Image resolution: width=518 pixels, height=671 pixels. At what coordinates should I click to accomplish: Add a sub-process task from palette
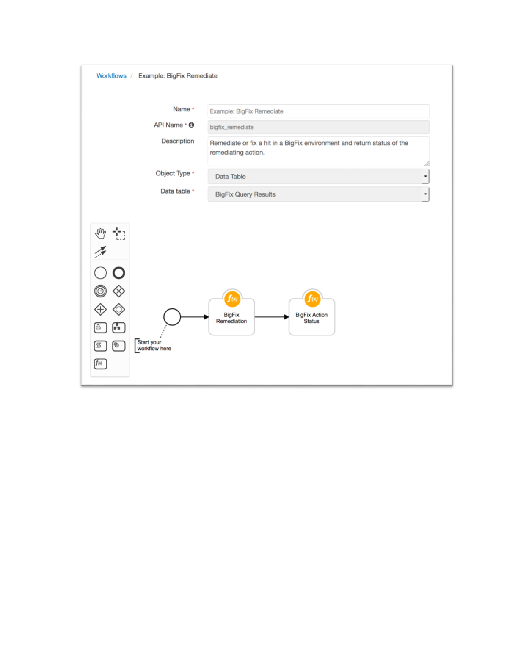[119, 327]
